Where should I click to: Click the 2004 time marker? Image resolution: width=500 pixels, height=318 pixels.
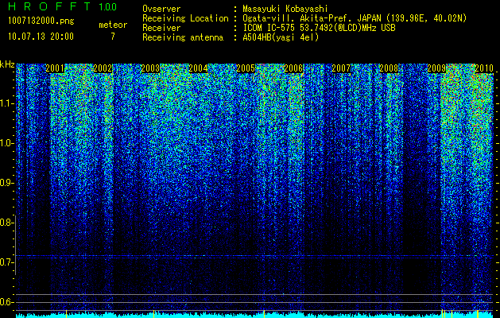pyautogui.click(x=198, y=68)
